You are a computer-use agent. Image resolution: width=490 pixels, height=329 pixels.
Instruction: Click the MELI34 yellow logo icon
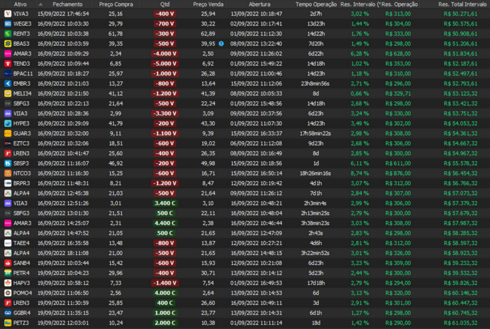pos(7,94)
